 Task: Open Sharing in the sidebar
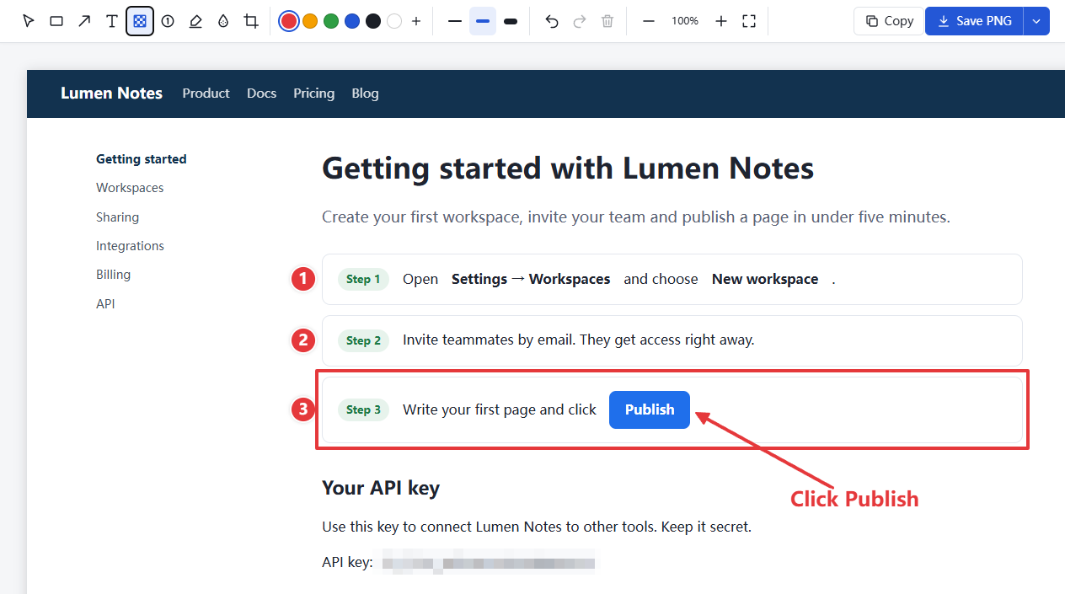117,217
